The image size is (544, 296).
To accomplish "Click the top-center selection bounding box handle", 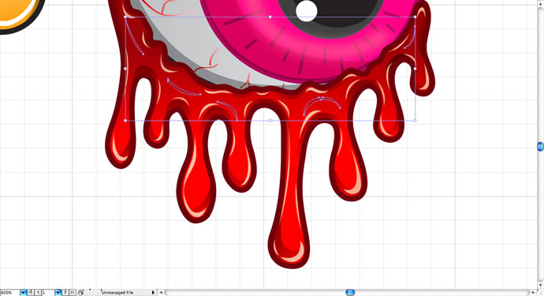I will (x=270, y=17).
